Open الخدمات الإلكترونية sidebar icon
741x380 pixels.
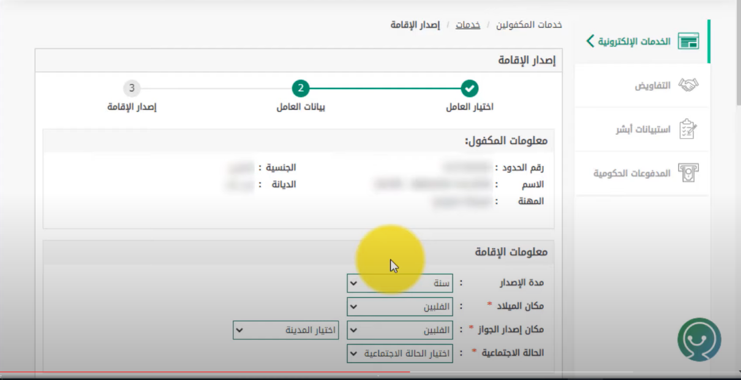point(689,41)
